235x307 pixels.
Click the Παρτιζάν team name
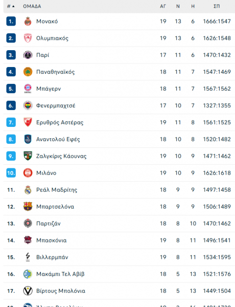49,224
